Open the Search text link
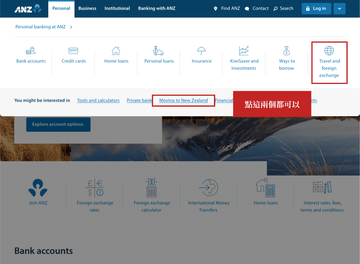Screen dimensions: 360x264 click(286, 8)
